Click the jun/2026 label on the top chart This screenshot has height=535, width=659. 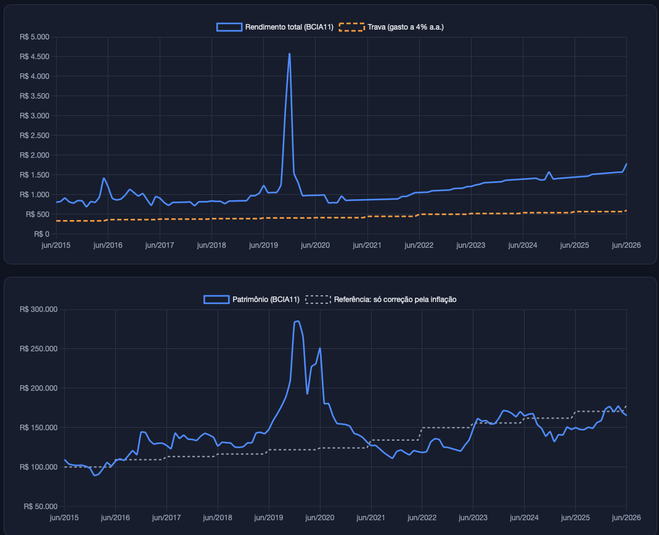626,245
